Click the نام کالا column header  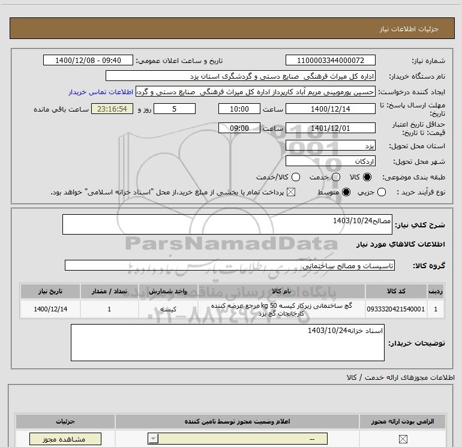[281, 291]
